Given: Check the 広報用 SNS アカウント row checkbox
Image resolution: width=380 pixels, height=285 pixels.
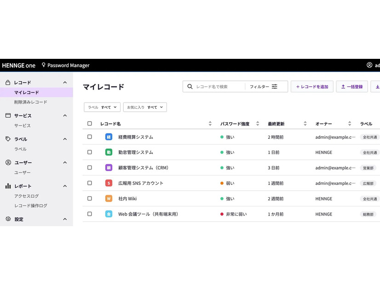Looking at the screenshot, I should tap(90, 183).
